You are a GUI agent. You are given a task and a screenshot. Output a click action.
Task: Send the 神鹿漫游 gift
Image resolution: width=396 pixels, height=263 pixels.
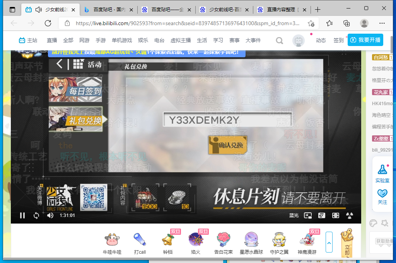(x=307, y=243)
